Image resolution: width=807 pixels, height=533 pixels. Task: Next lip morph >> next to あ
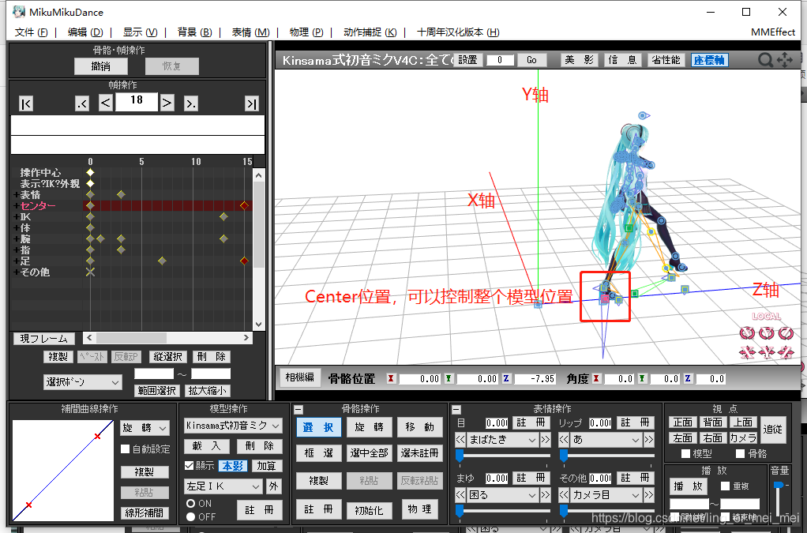pos(648,440)
